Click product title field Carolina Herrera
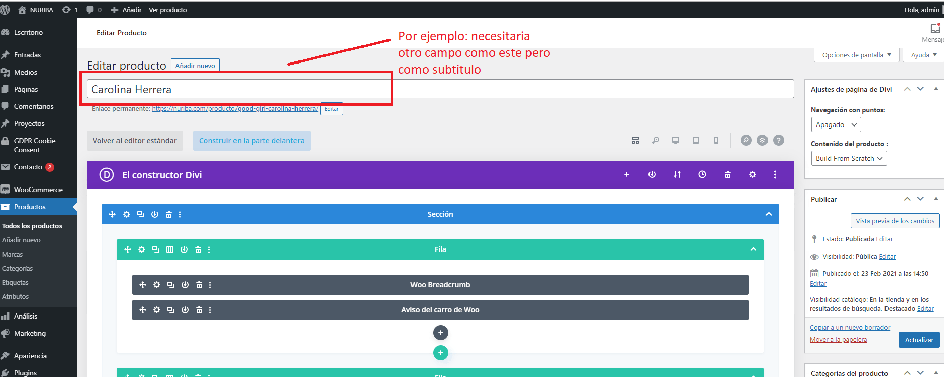The image size is (944, 377). point(440,89)
